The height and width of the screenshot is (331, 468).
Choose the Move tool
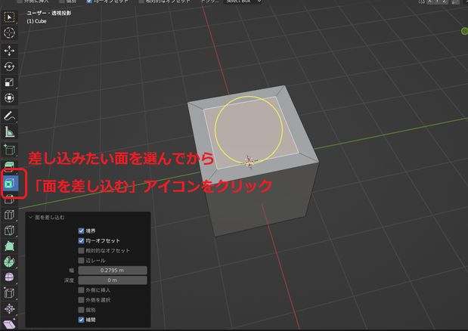point(9,51)
